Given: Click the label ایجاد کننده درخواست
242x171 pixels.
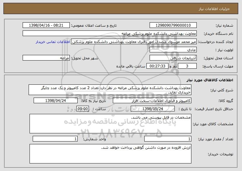Looking at the screenshot, I should point(216,42).
